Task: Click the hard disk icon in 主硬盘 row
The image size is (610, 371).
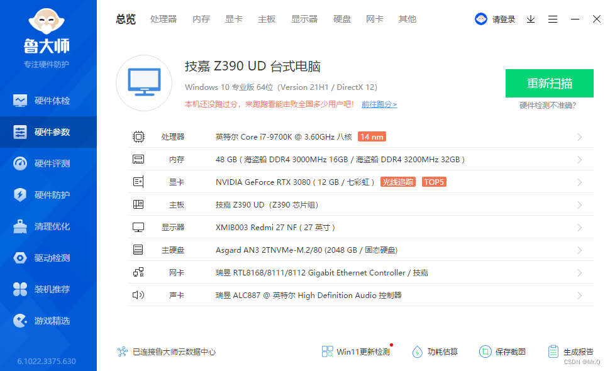Action: [x=138, y=250]
